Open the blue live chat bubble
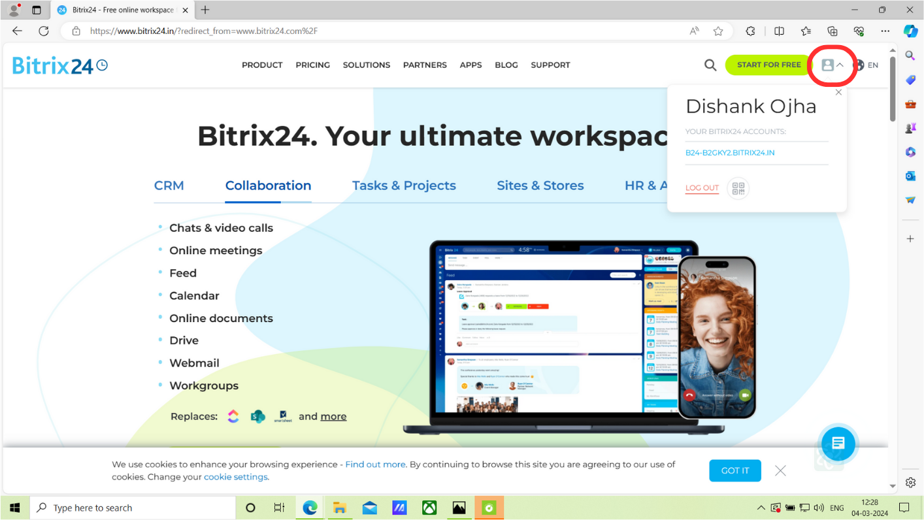 pos(838,444)
